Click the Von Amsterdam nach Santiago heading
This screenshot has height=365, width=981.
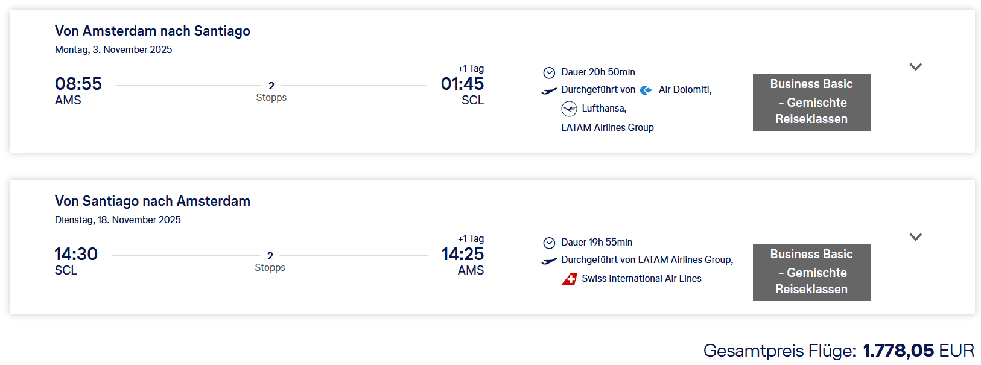point(153,31)
